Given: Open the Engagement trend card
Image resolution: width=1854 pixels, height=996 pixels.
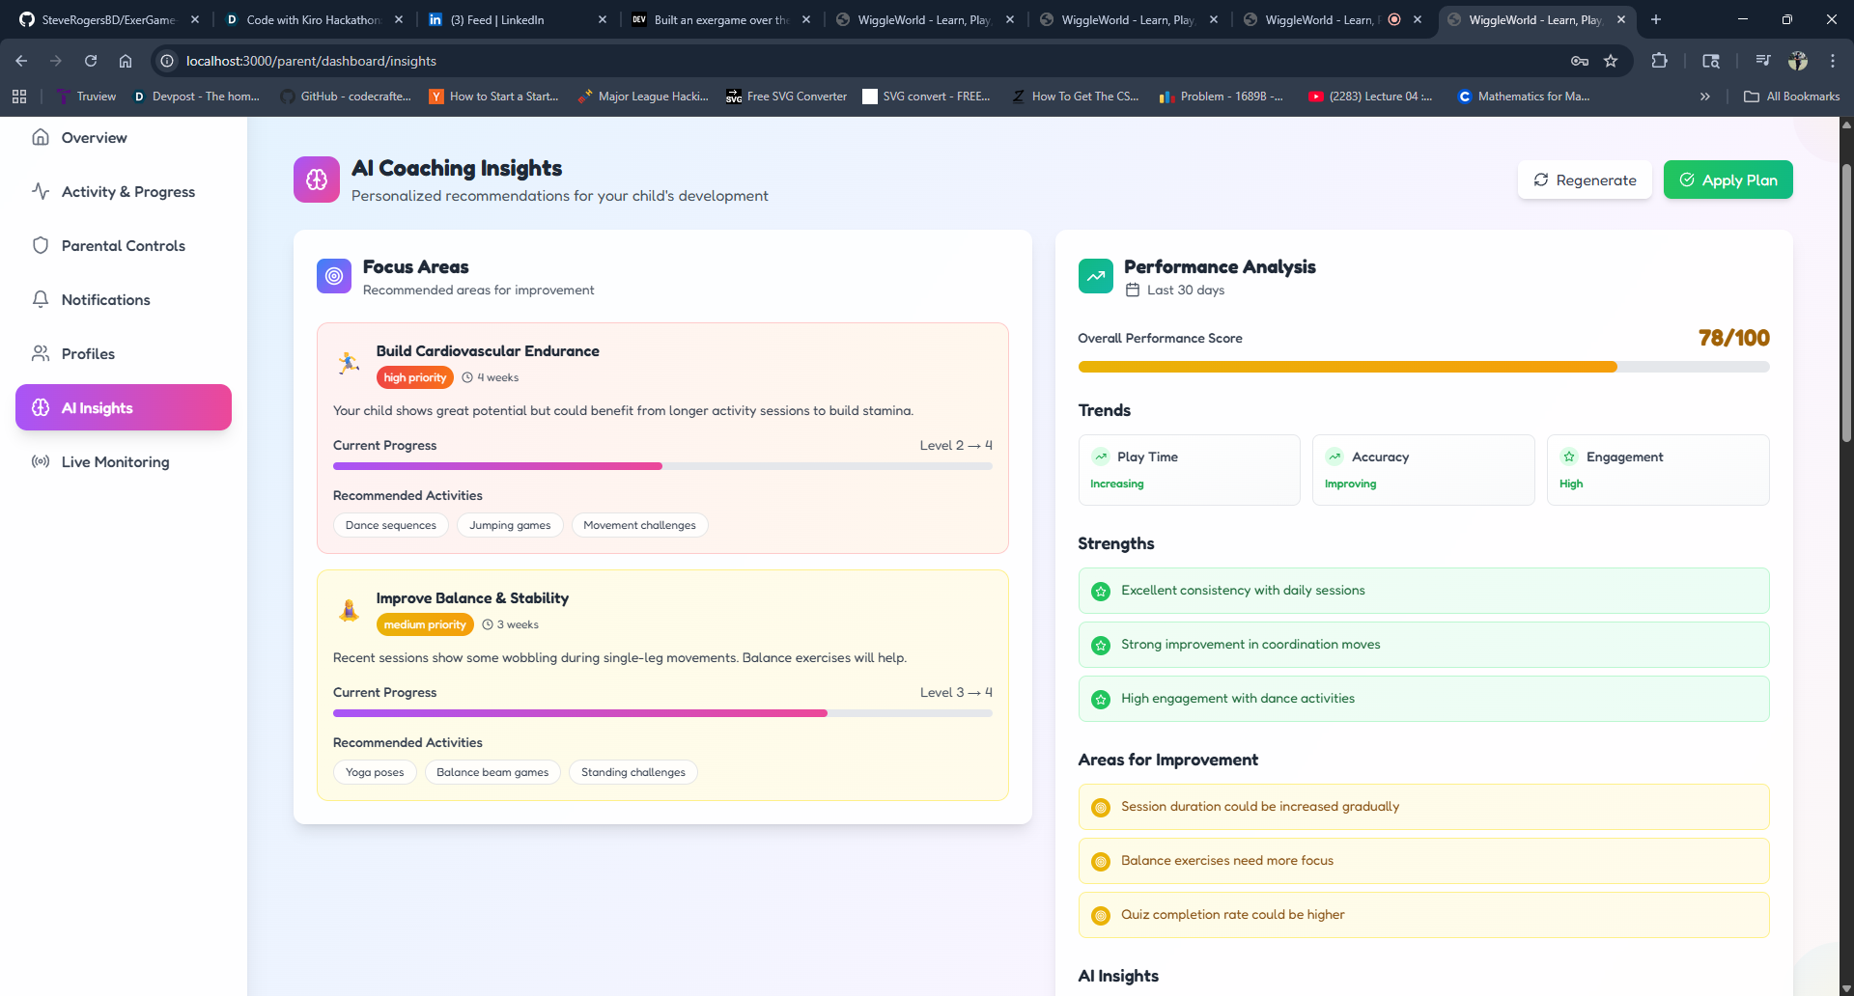Looking at the screenshot, I should 1658,470.
